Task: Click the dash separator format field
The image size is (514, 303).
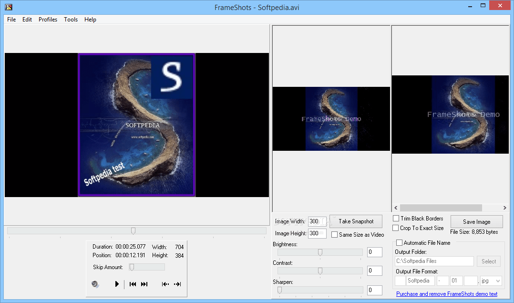Action: [442, 281]
